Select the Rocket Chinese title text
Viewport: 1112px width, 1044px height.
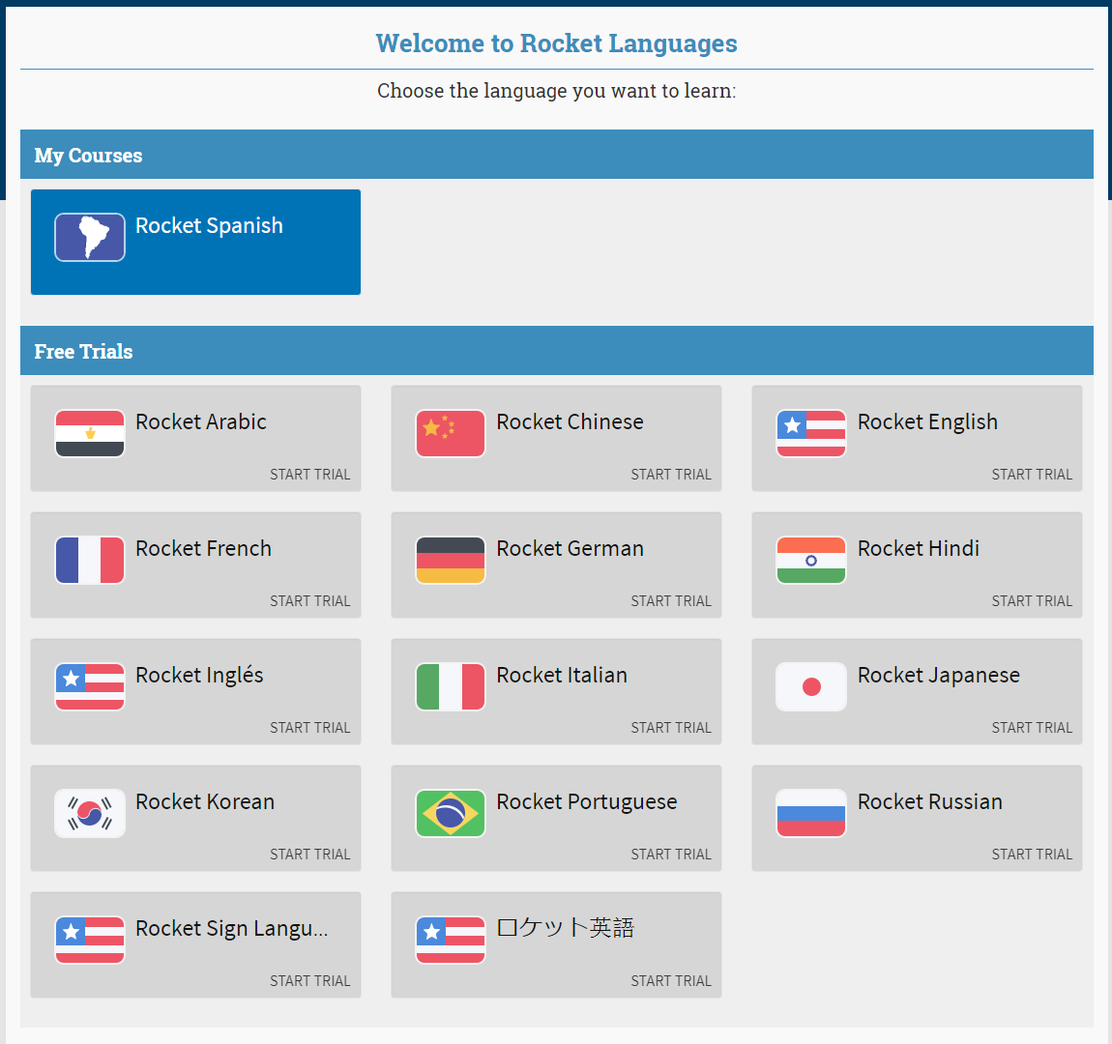(x=571, y=421)
